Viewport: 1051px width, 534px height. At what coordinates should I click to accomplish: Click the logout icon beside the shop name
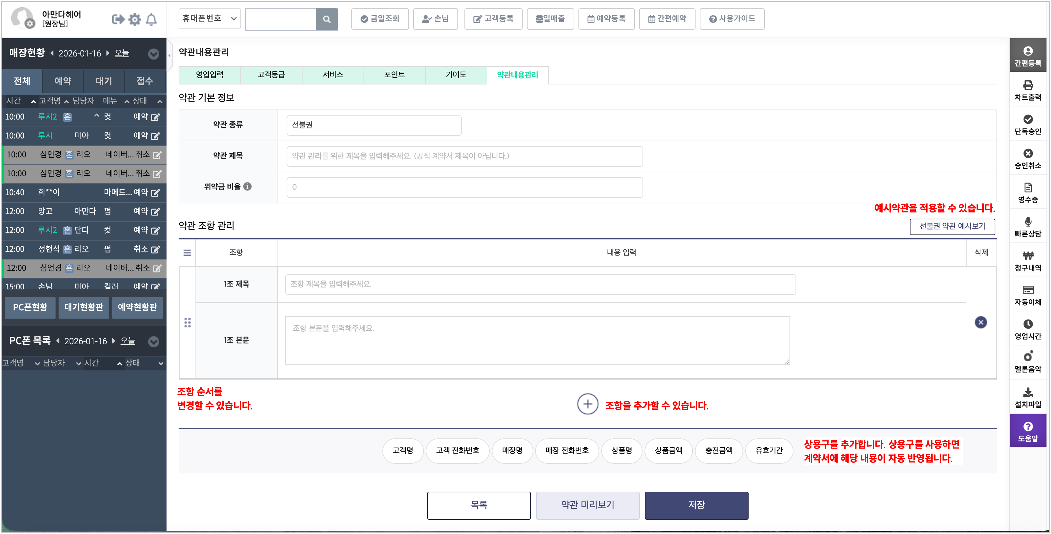click(x=118, y=19)
